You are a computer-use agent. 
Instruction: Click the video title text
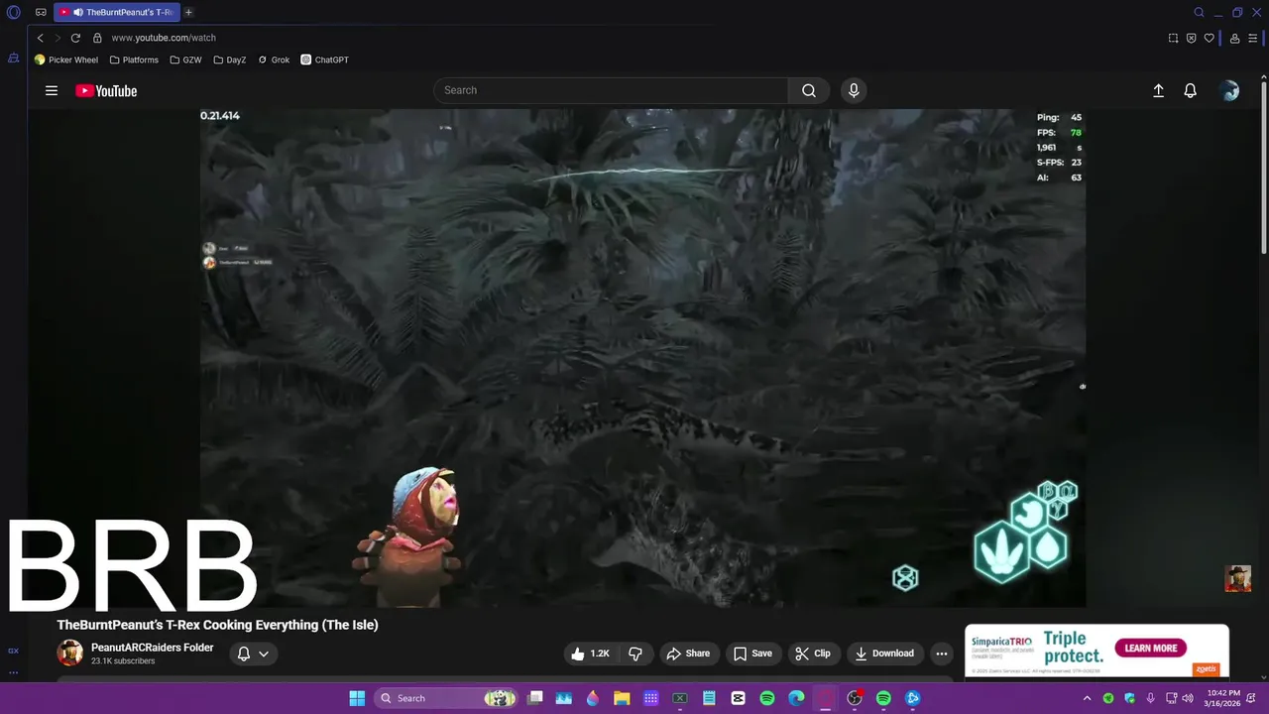217,625
